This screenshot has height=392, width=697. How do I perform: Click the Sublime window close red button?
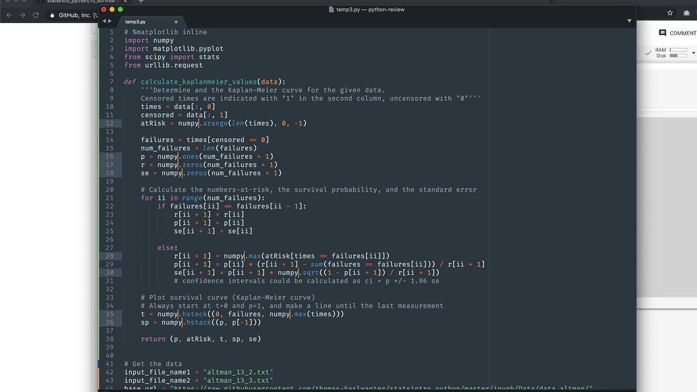click(104, 9)
